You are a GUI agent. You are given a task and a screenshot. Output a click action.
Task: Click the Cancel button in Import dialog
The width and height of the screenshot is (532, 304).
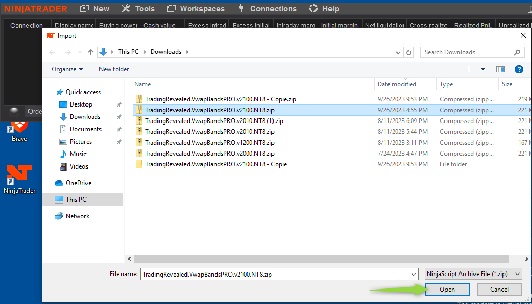(499, 290)
